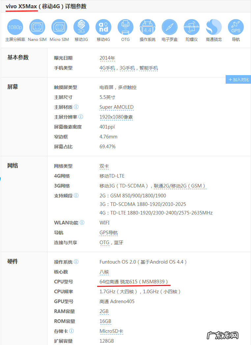This screenshot has height=345, width=251.
Task: Click the 基本参数 section heading
Action: pyautogui.click(x=18, y=57)
